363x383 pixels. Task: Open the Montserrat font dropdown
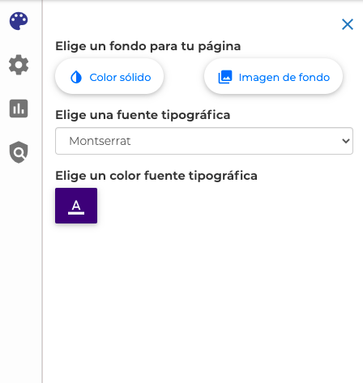coord(204,141)
